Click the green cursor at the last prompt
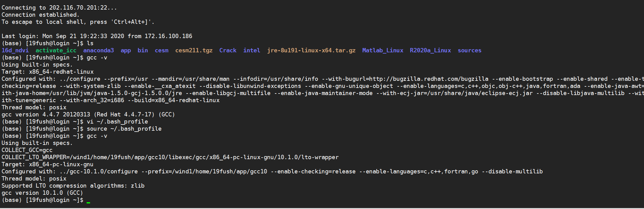 coord(88,202)
